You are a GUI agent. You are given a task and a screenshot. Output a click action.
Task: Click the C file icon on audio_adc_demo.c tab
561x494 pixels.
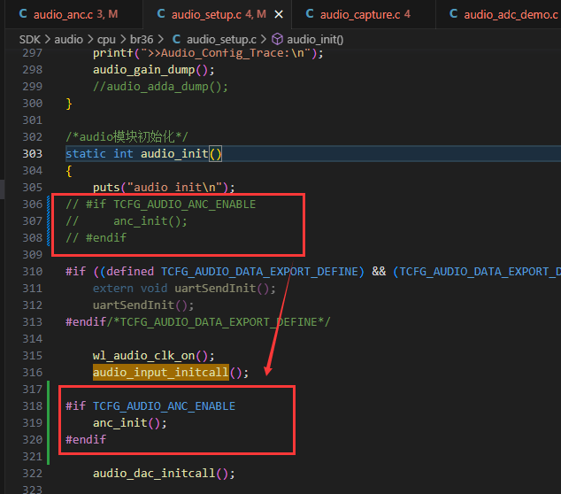pos(454,14)
